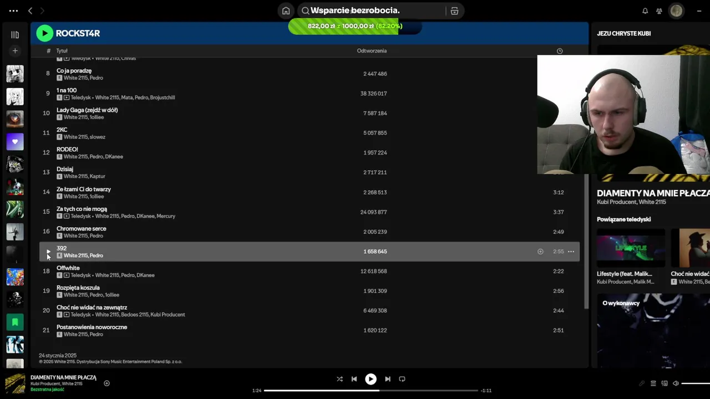Expand Your Library sidebar
Screen dimensions: 710x399
[15, 34]
